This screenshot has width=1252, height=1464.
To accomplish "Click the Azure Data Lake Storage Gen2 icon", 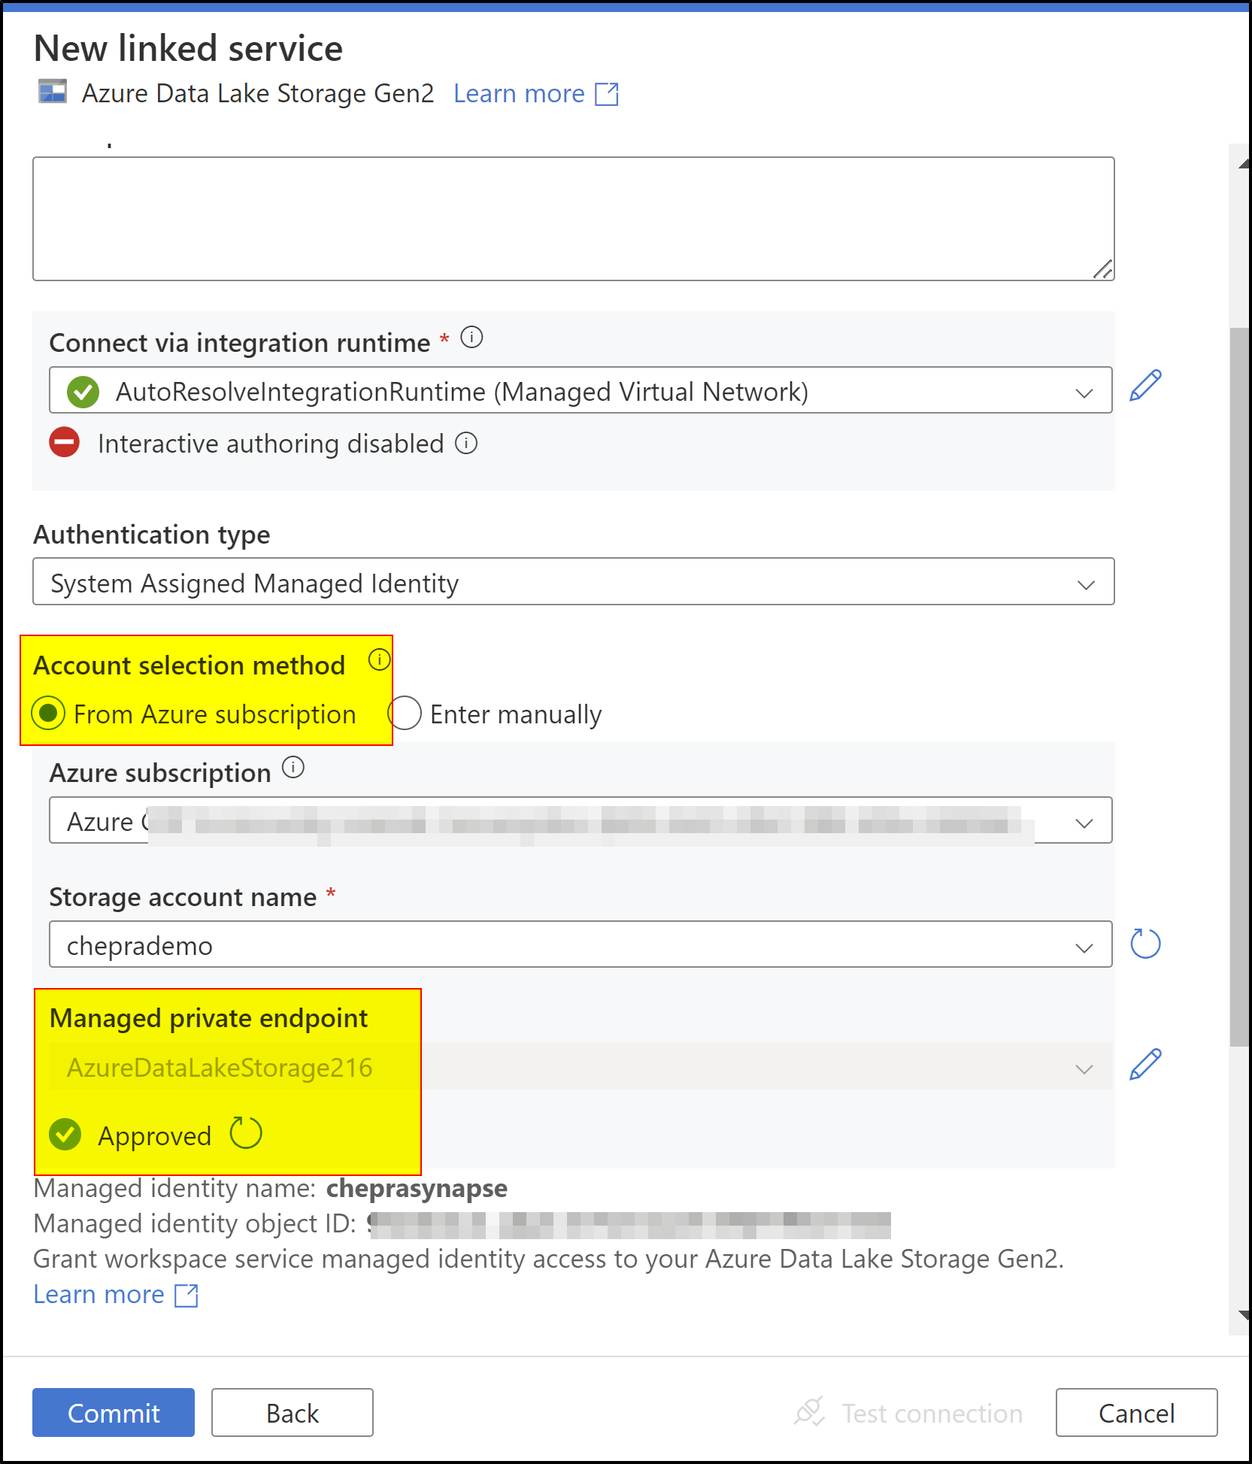I will (x=53, y=92).
